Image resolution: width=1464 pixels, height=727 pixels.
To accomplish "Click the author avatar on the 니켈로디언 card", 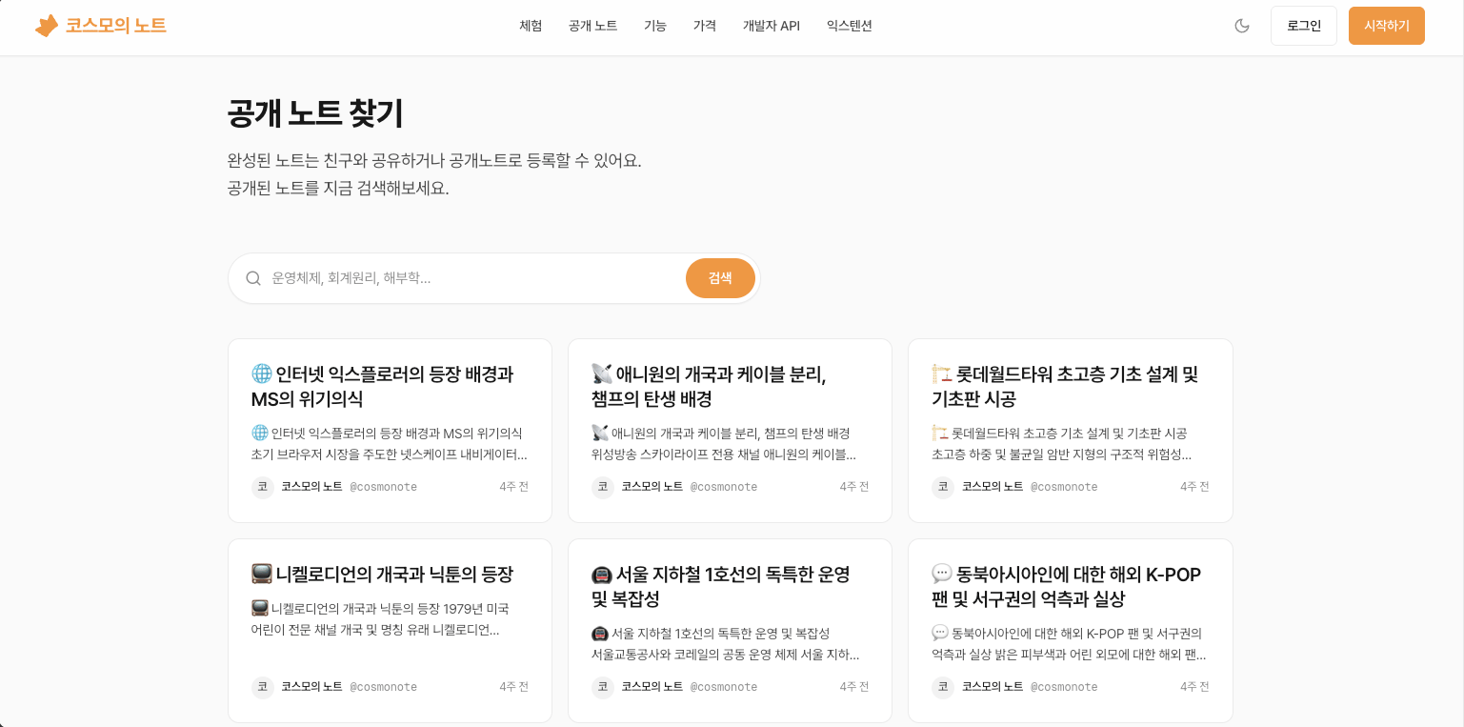I will pyautogui.click(x=263, y=687).
